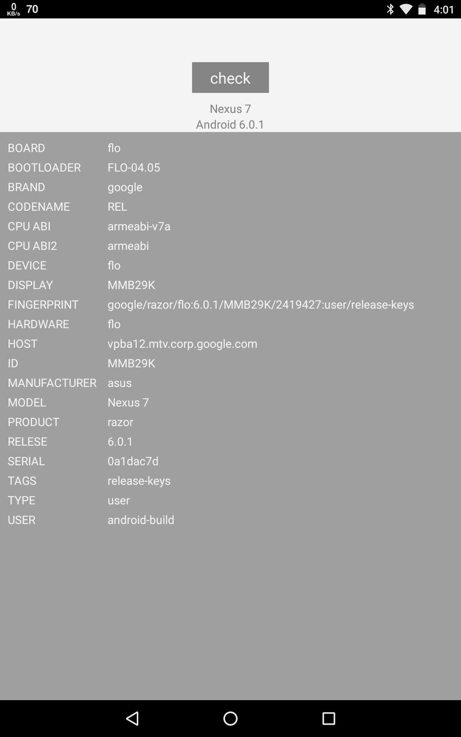
Task: Tap the Android back navigation icon
Action: [132, 718]
